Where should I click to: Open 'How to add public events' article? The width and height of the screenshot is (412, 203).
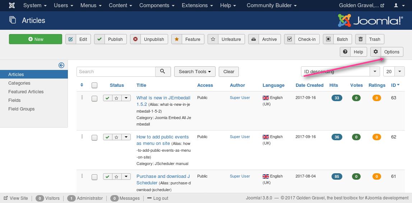(162, 140)
